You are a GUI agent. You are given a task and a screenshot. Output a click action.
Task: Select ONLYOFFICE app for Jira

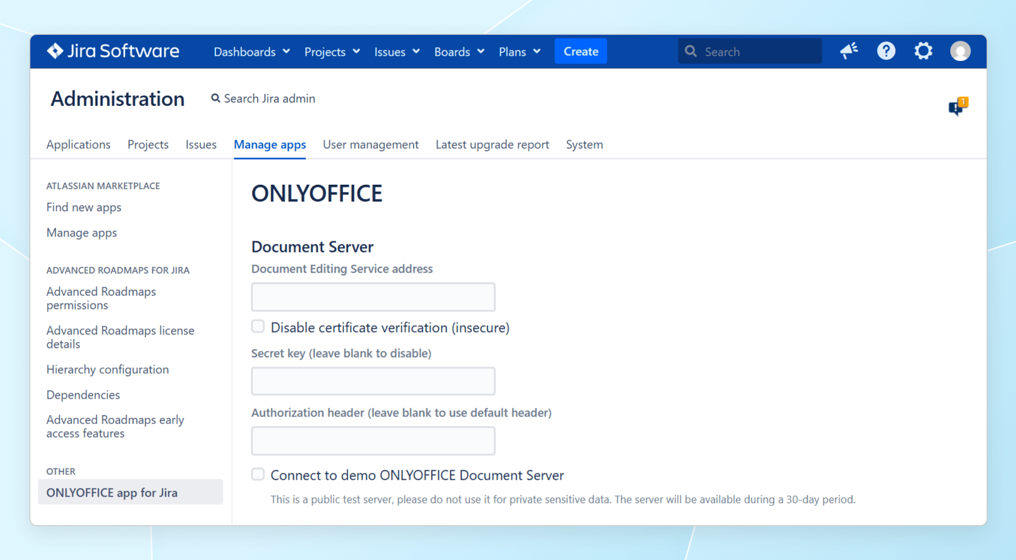tap(130, 492)
